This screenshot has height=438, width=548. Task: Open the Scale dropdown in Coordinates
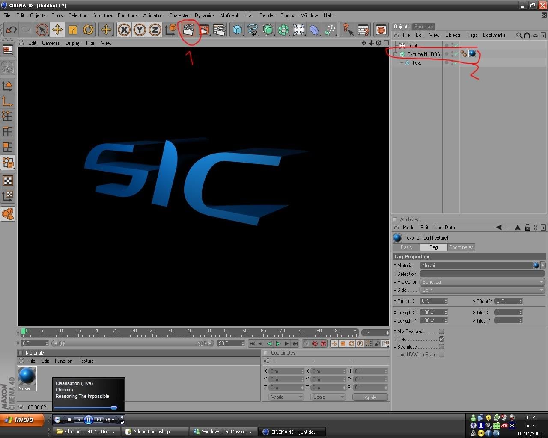(x=328, y=397)
